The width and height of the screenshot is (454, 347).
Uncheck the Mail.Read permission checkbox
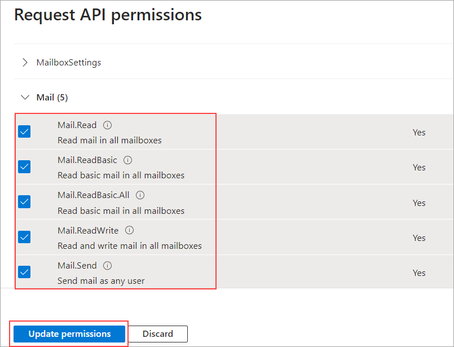coord(24,131)
